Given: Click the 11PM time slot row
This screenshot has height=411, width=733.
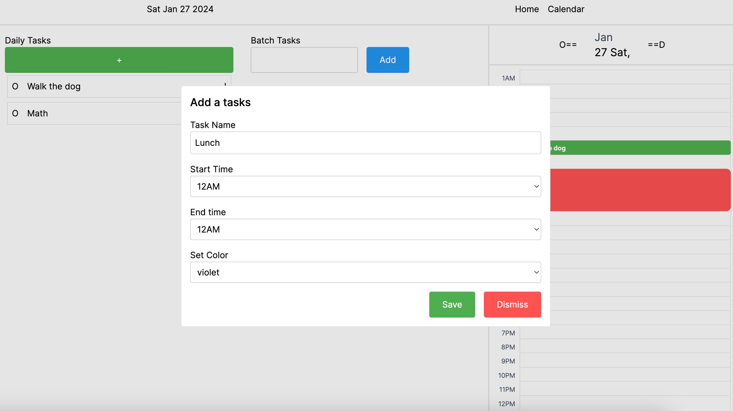Looking at the screenshot, I should [625, 389].
